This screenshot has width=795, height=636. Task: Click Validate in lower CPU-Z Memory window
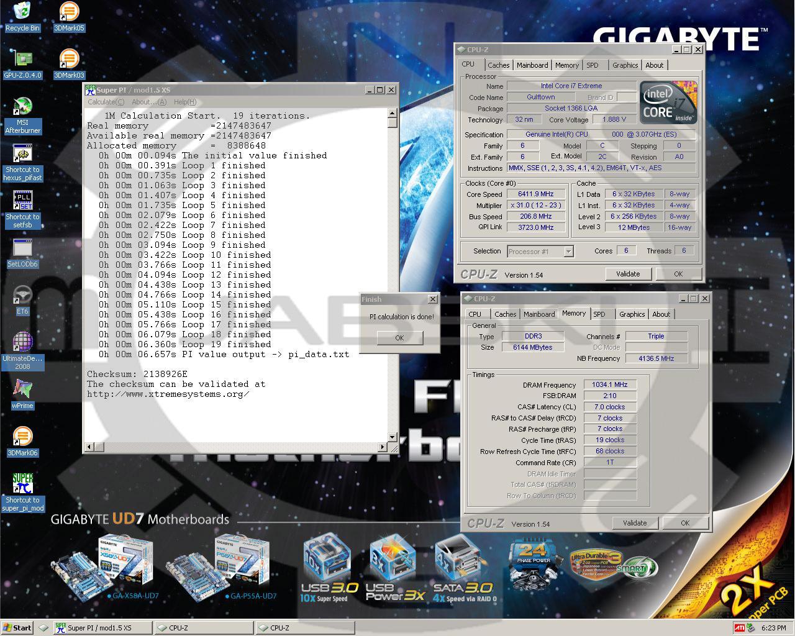click(x=635, y=523)
